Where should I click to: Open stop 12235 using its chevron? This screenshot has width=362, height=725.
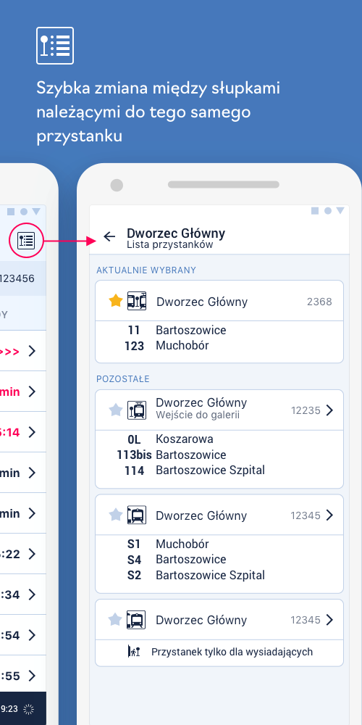click(x=329, y=410)
